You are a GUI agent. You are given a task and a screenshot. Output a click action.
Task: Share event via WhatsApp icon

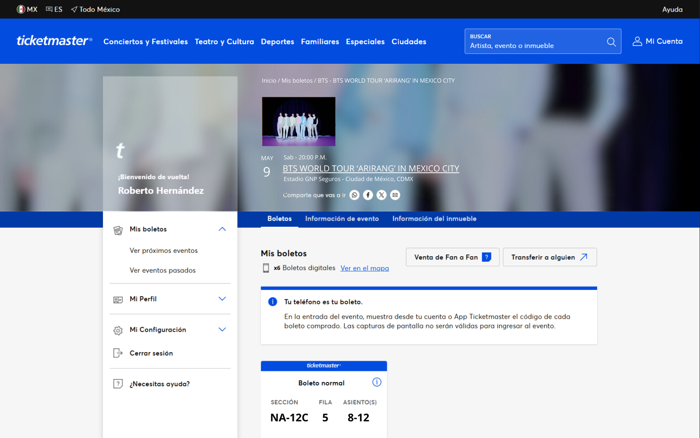[354, 195]
